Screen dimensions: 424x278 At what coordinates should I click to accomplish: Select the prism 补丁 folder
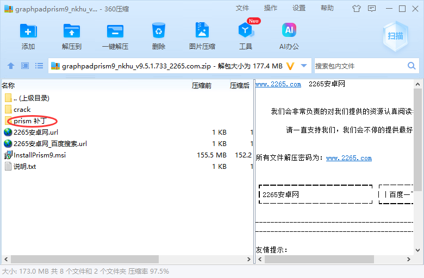coord(30,121)
